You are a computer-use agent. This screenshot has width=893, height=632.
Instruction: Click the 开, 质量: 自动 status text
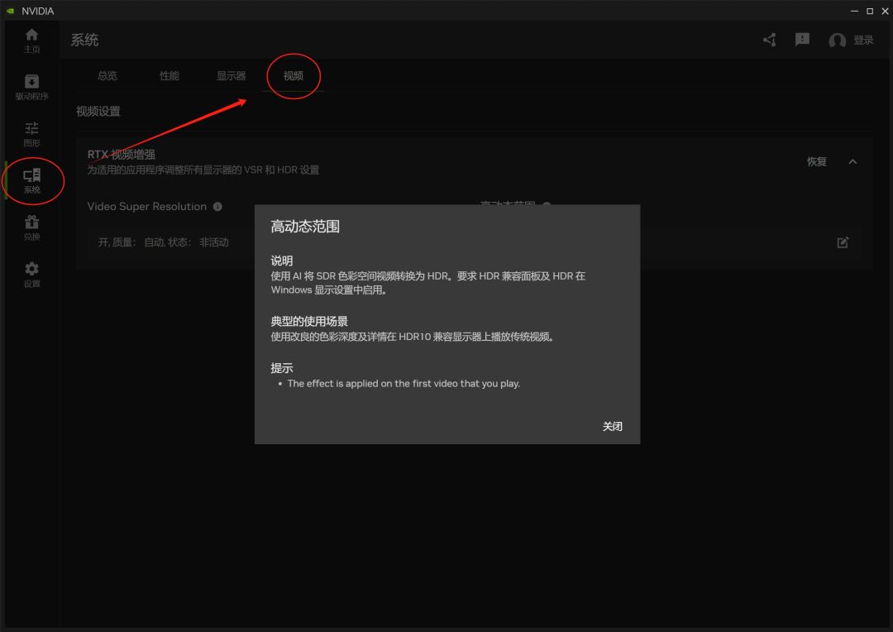click(164, 242)
